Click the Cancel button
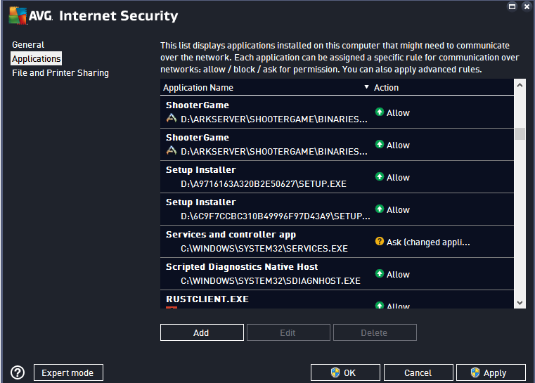 [418, 372]
